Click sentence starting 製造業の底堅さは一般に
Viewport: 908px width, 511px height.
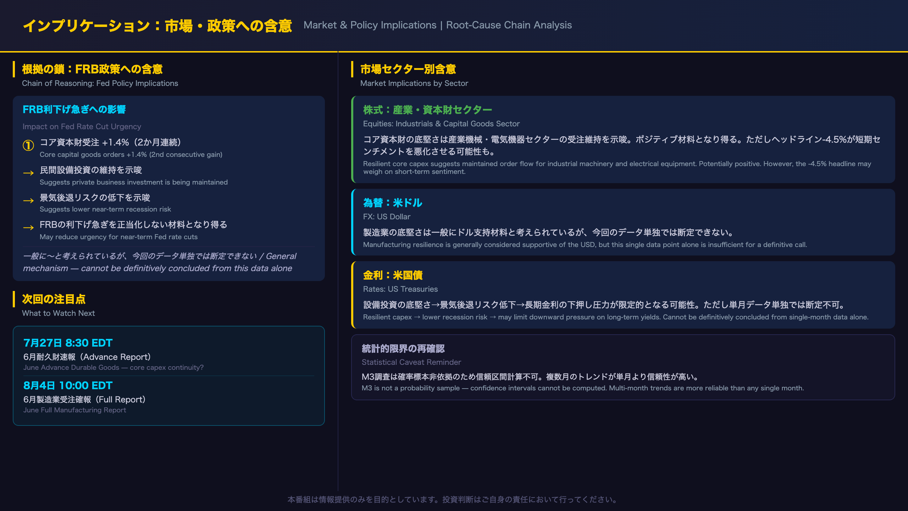(x=549, y=232)
